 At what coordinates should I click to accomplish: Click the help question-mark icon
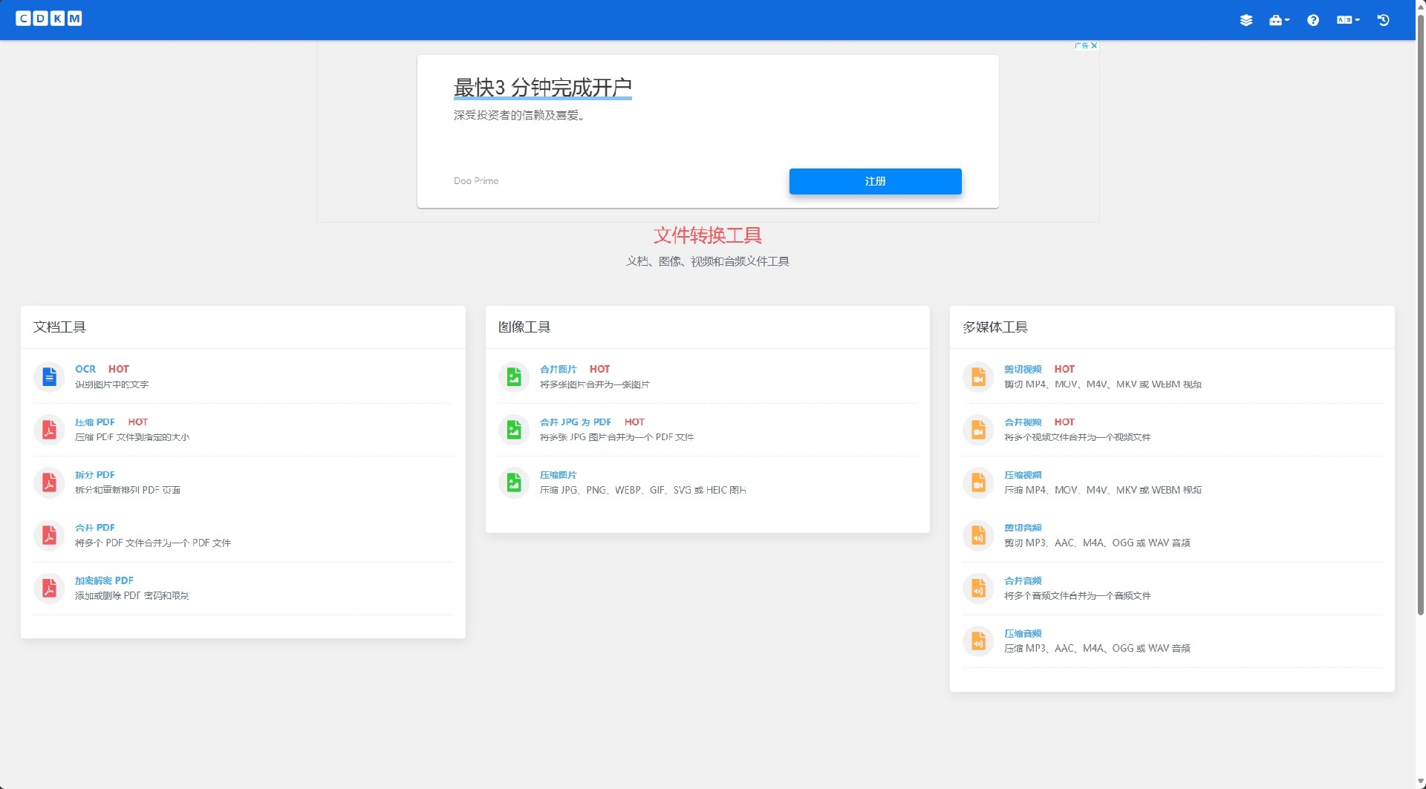tap(1312, 21)
